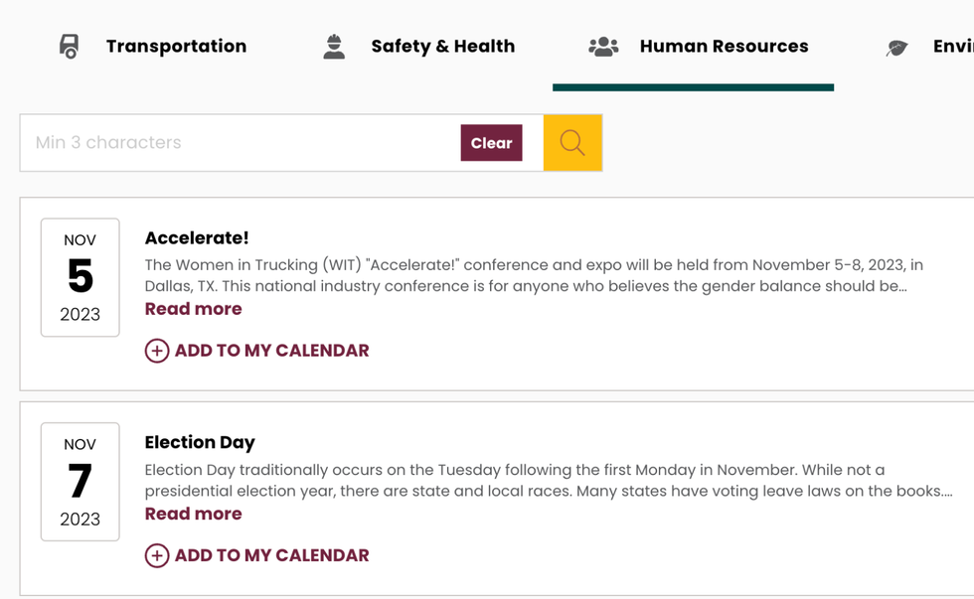Add the Accelerate! conference to my calendar

pyautogui.click(x=256, y=351)
